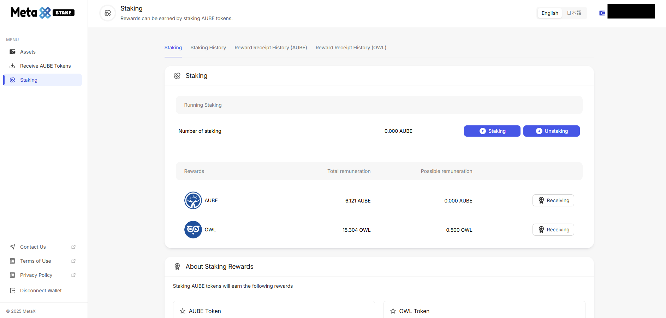Screen dimensions: 666x318
Task: Select Disconnect Wallet in the sidebar
Action: 41,291
